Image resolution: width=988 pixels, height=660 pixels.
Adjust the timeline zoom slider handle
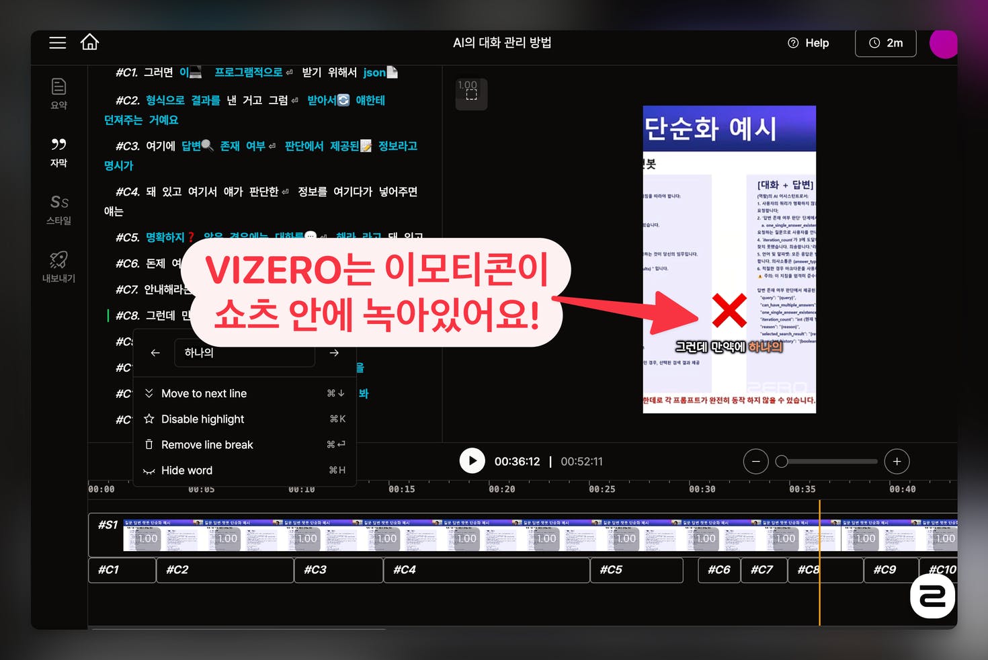[782, 461]
